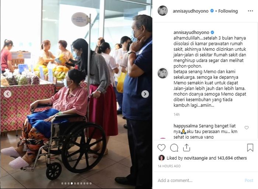258x189 pixels.
Task: Go to next photo with right arrow
Action: click(145, 94)
